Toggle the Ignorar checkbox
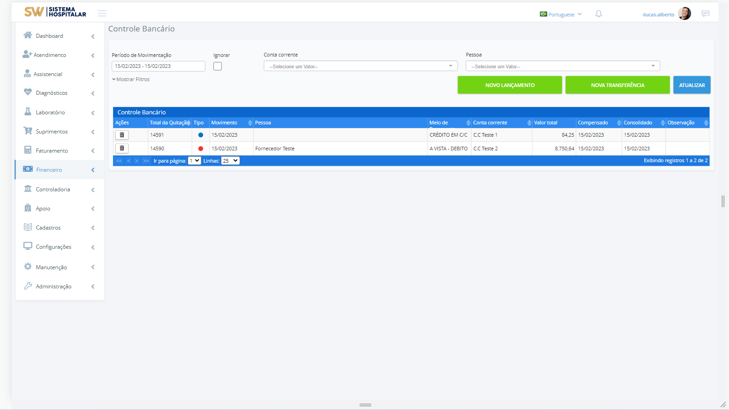The image size is (729, 410). [218, 67]
